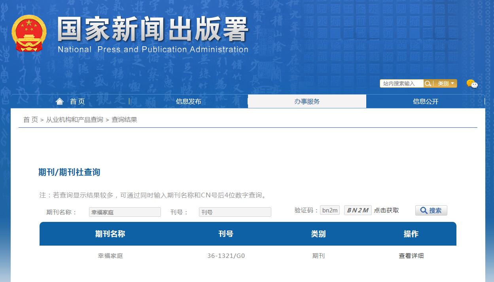Open the 办事服务 menu item
This screenshot has width=494, height=282.
(x=307, y=101)
